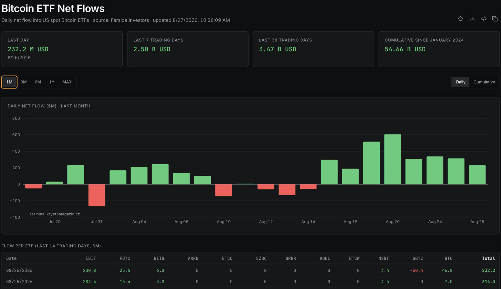Switch to the 3M time range
Image resolution: width=501 pixels, height=289 pixels.
(x=23, y=82)
